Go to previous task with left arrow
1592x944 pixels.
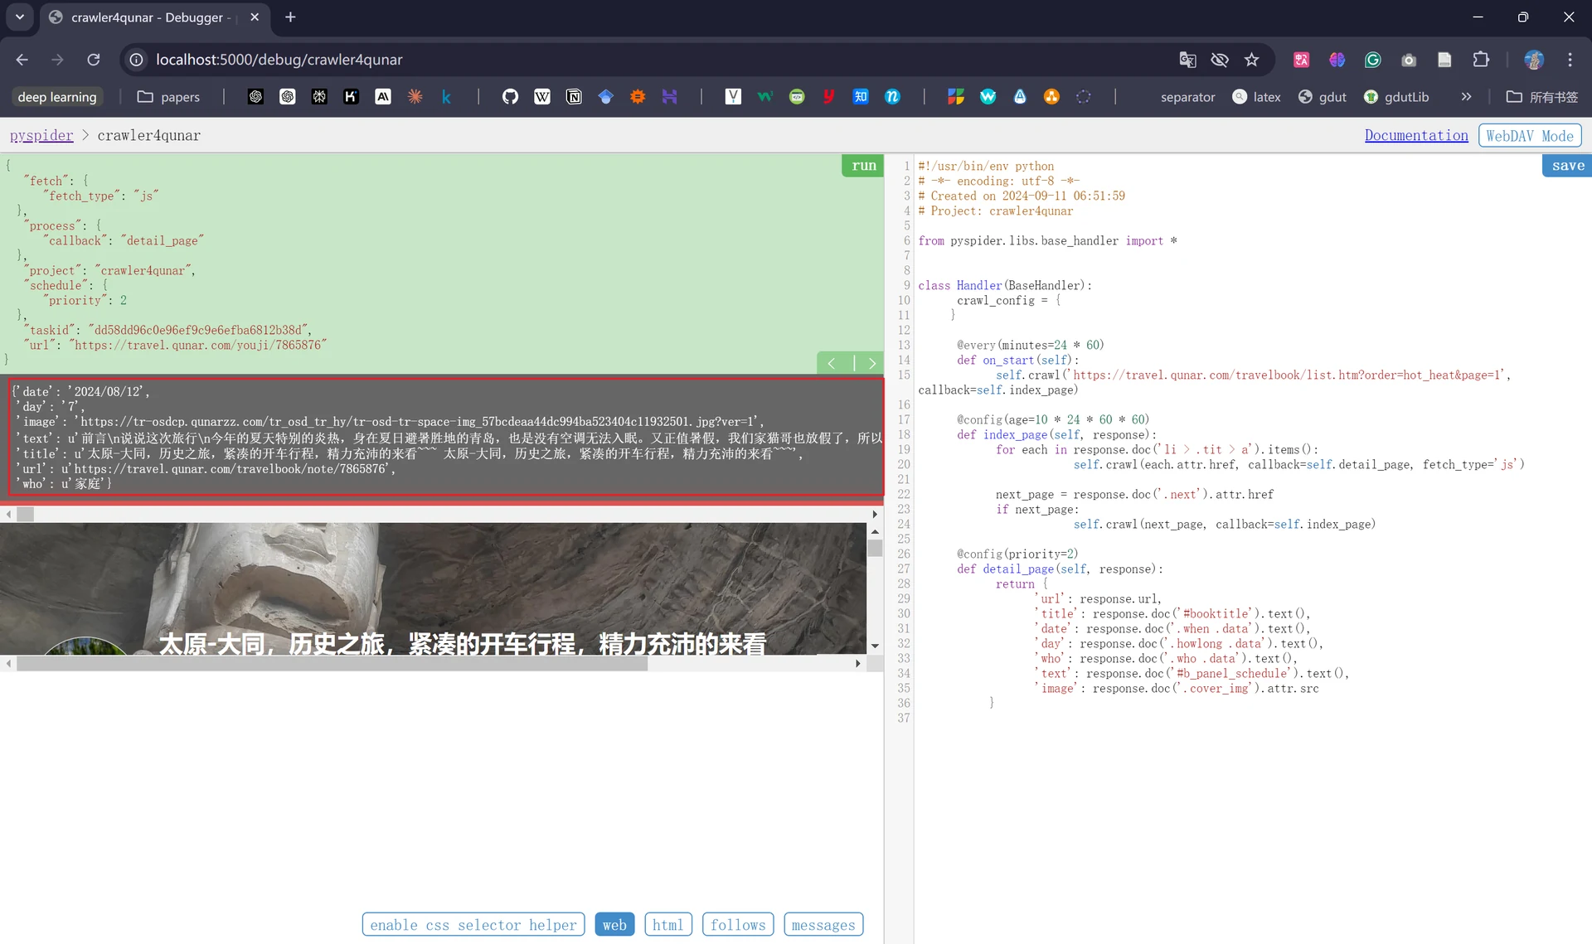click(x=832, y=363)
